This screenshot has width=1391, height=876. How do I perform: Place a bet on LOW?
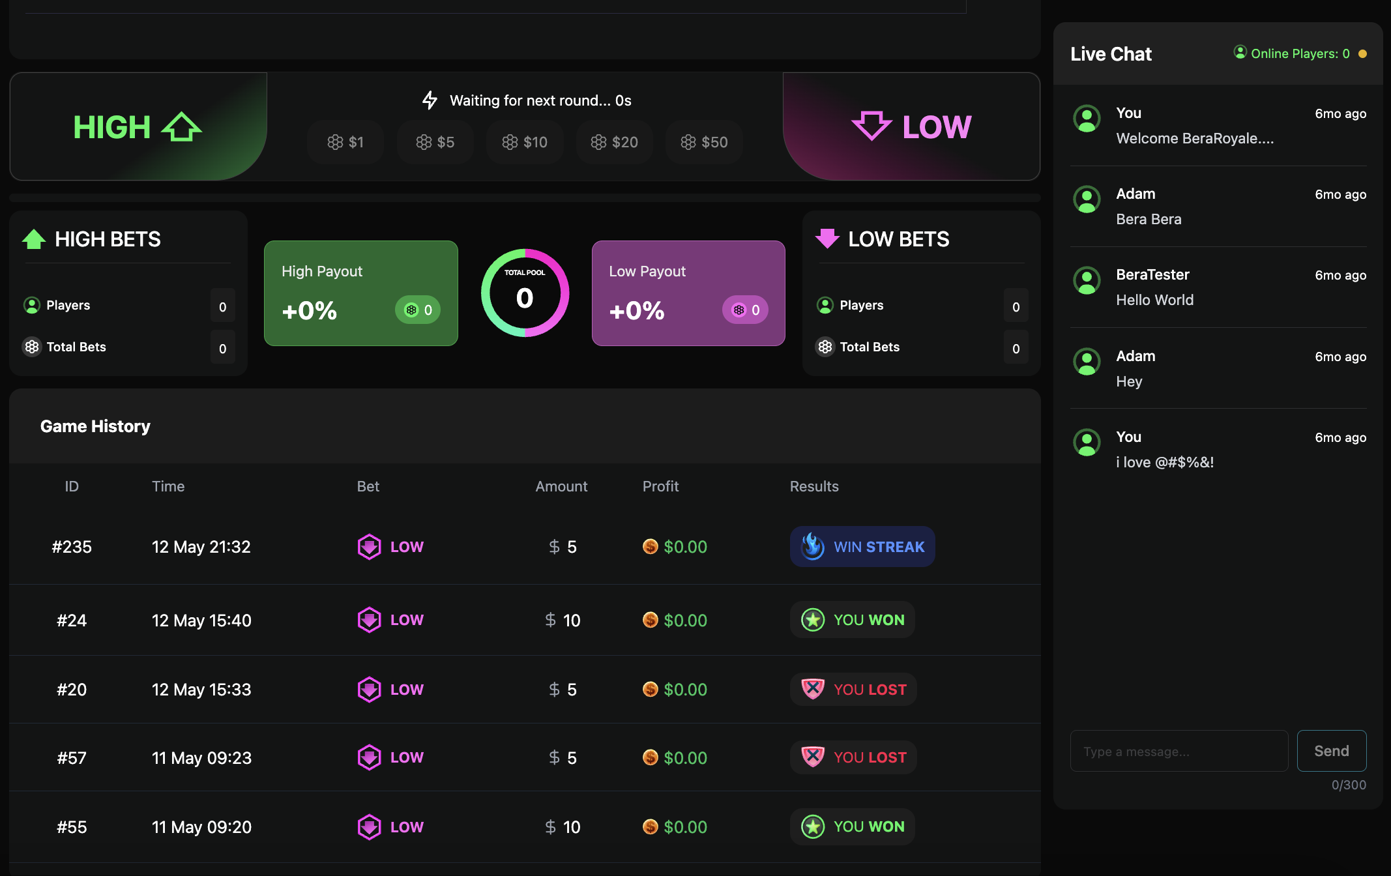pyautogui.click(x=911, y=127)
